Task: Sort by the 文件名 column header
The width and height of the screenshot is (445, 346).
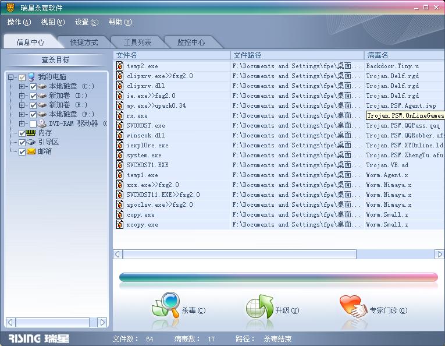Action: click(x=172, y=55)
